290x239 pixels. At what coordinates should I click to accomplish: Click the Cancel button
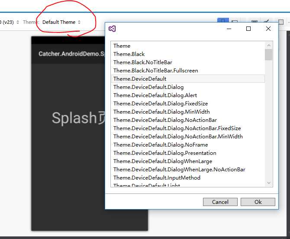(x=220, y=202)
